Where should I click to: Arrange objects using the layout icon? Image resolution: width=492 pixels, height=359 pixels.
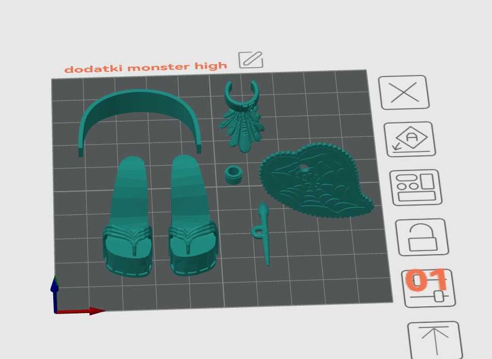click(x=416, y=188)
